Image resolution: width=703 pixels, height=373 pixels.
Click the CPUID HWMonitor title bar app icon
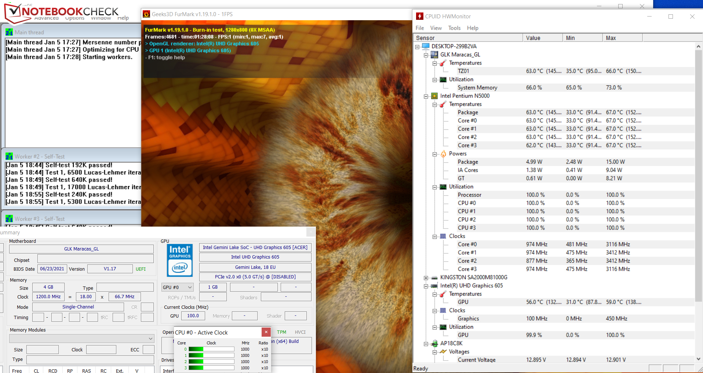click(x=420, y=16)
